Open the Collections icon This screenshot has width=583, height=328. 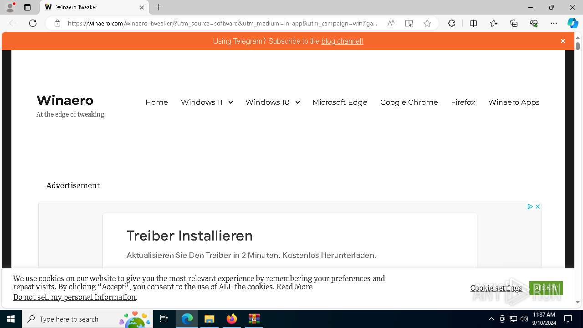(x=514, y=23)
